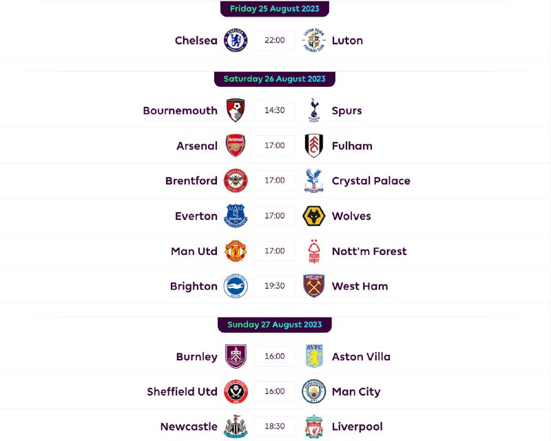Select the Tottenham Spurs cockerel crest
Screen dimensions: 551x441
(x=313, y=111)
